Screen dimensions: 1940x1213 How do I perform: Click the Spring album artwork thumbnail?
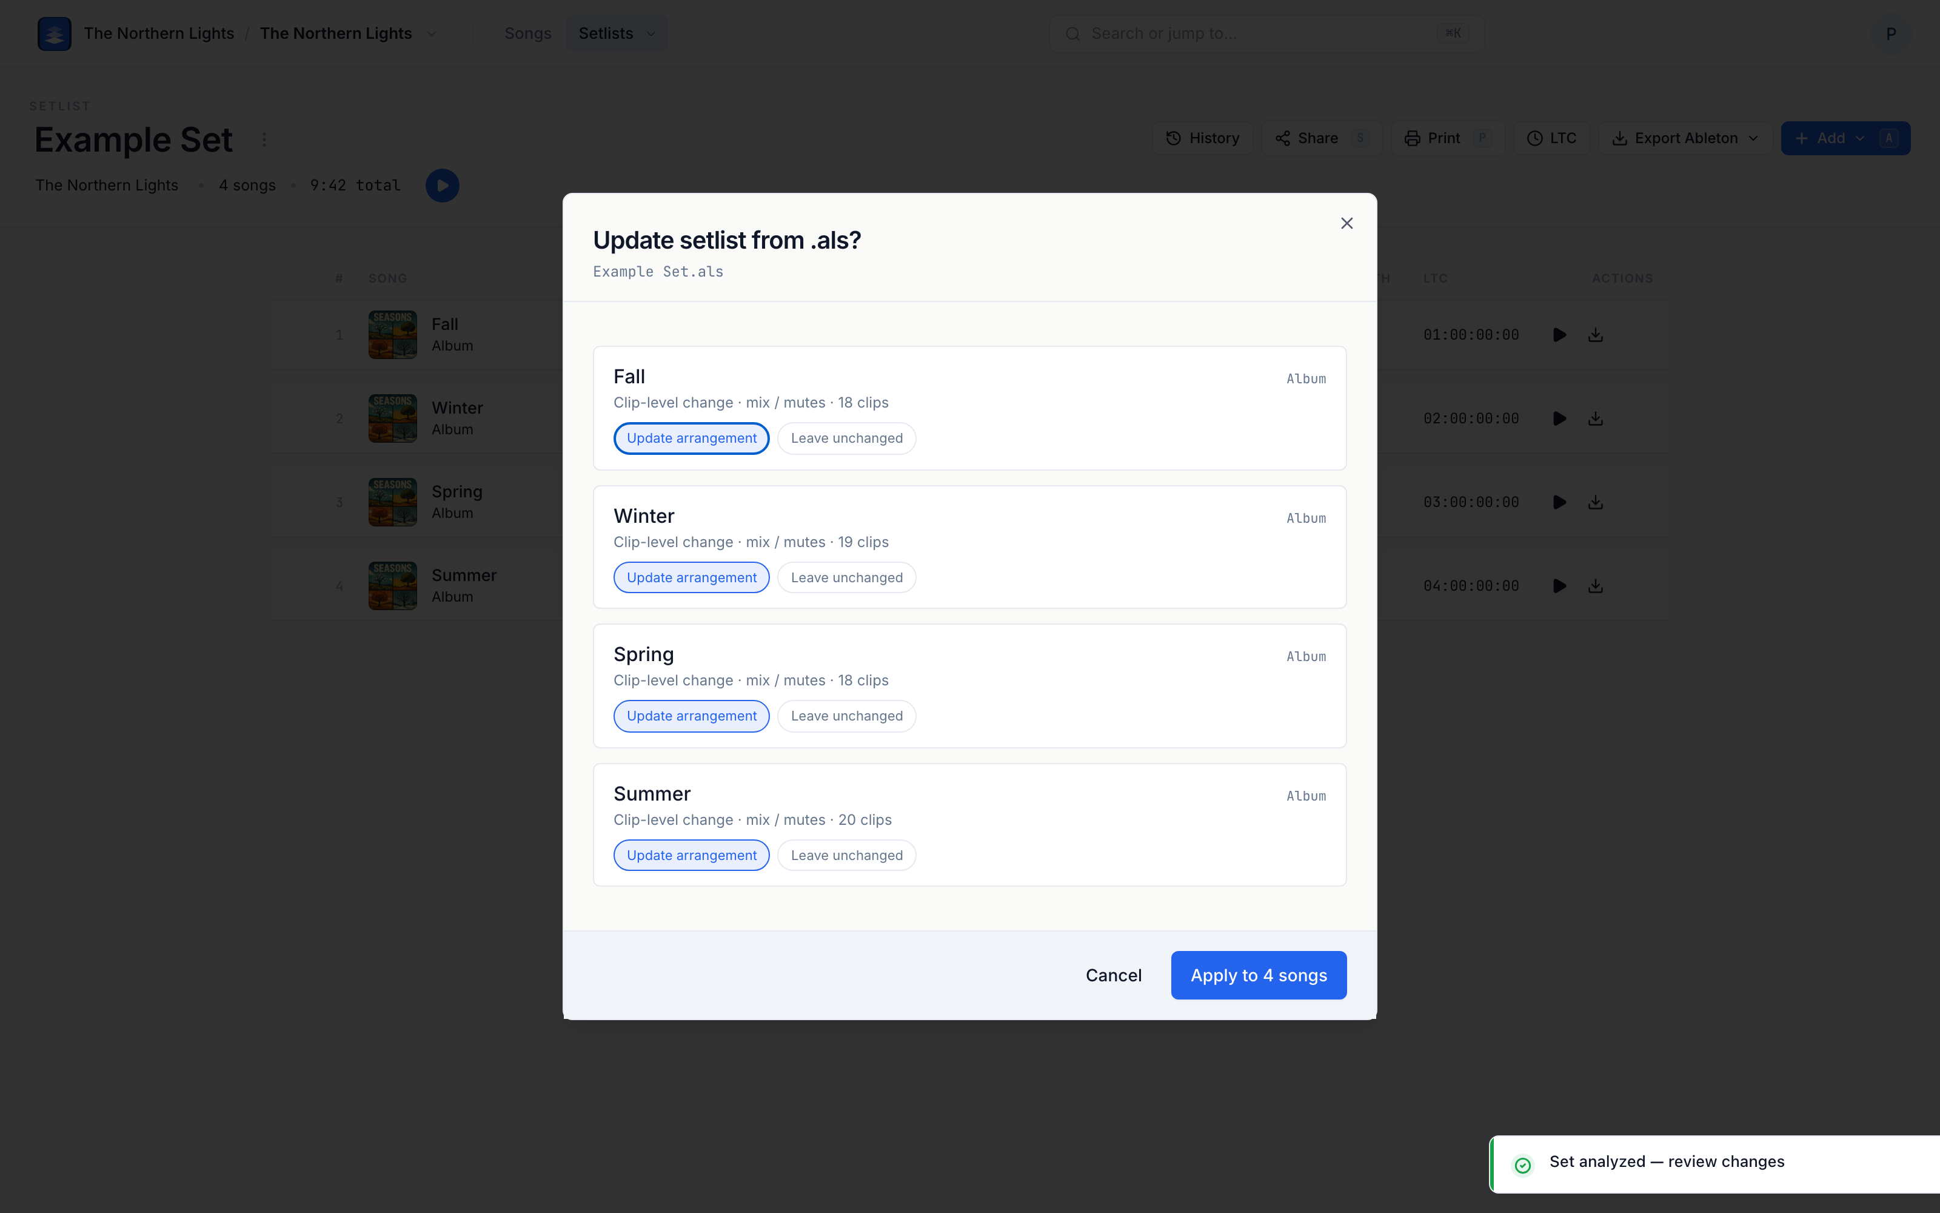393,502
